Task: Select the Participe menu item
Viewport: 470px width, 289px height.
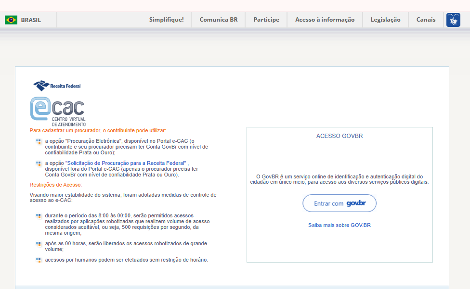Action: click(266, 20)
